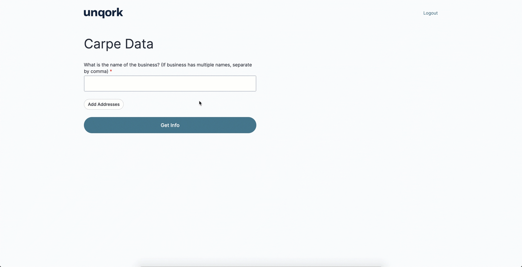Click the unqork logo
The height and width of the screenshot is (267, 522).
click(103, 13)
